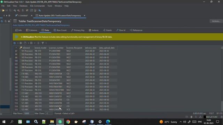
Task: Click the blue refresh icon left of the table title
Action: tap(2, 21)
